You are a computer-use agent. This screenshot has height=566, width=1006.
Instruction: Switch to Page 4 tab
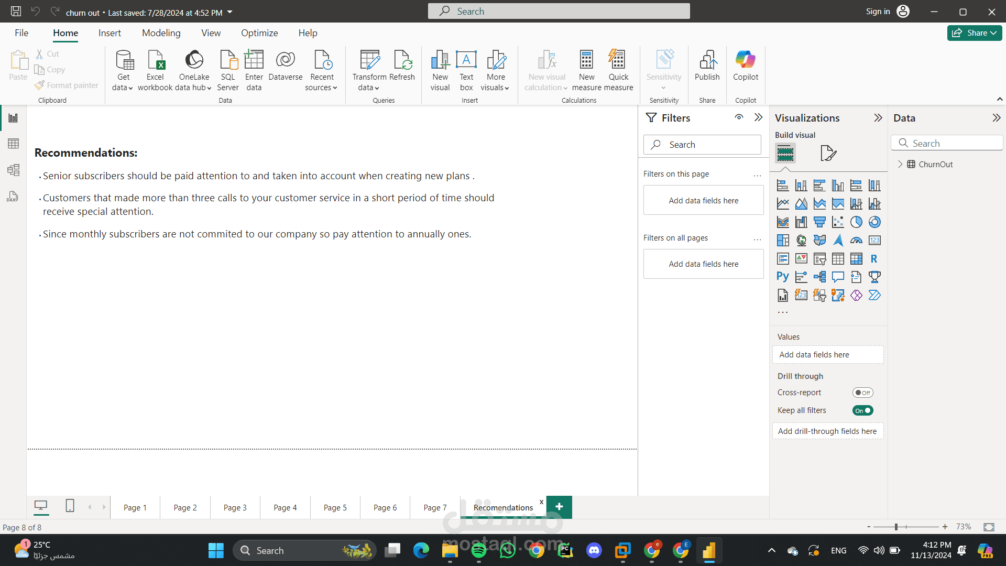285,507
